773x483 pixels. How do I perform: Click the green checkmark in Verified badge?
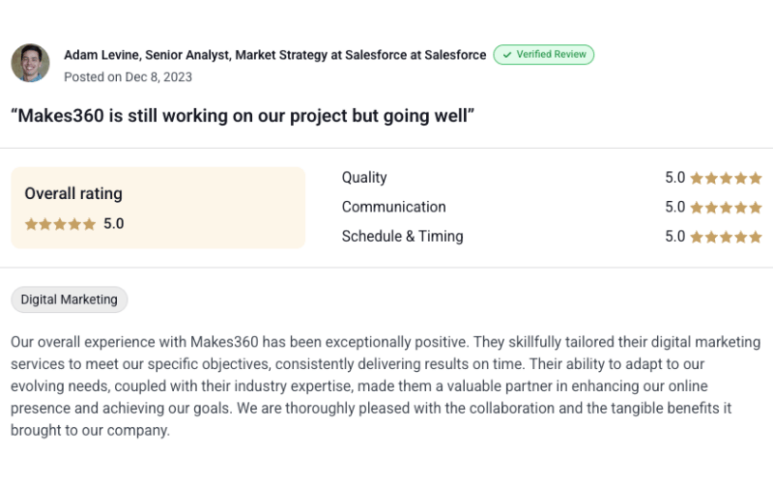tap(506, 55)
